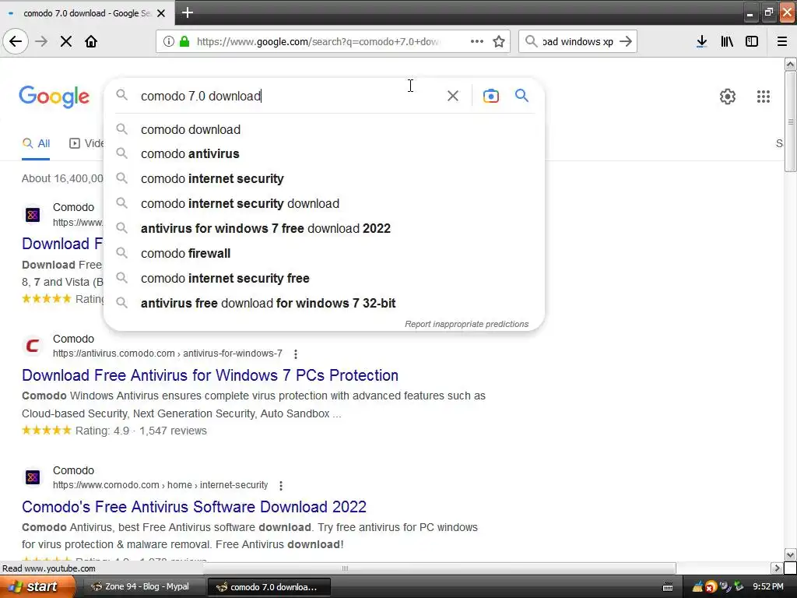Open the browser home page
Screen dimensions: 797x598
(x=91, y=41)
